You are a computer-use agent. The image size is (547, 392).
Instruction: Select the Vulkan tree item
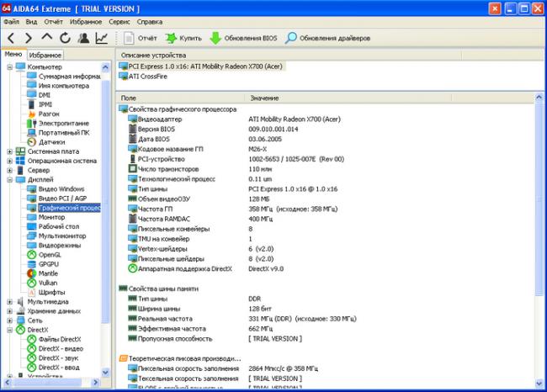[48, 283]
